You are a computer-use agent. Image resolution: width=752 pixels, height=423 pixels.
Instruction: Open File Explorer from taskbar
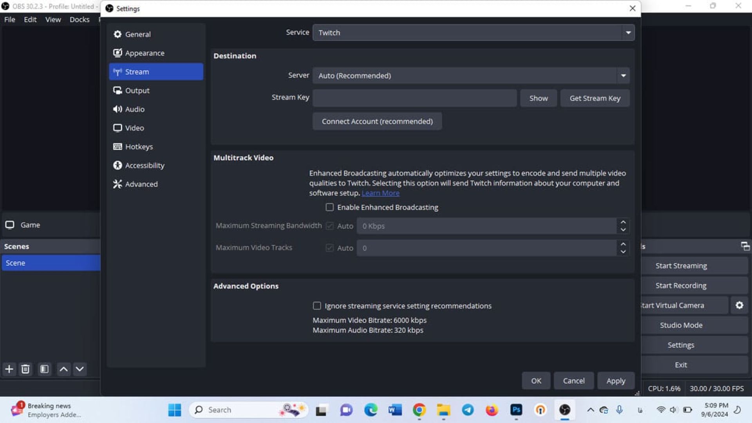pos(443,410)
